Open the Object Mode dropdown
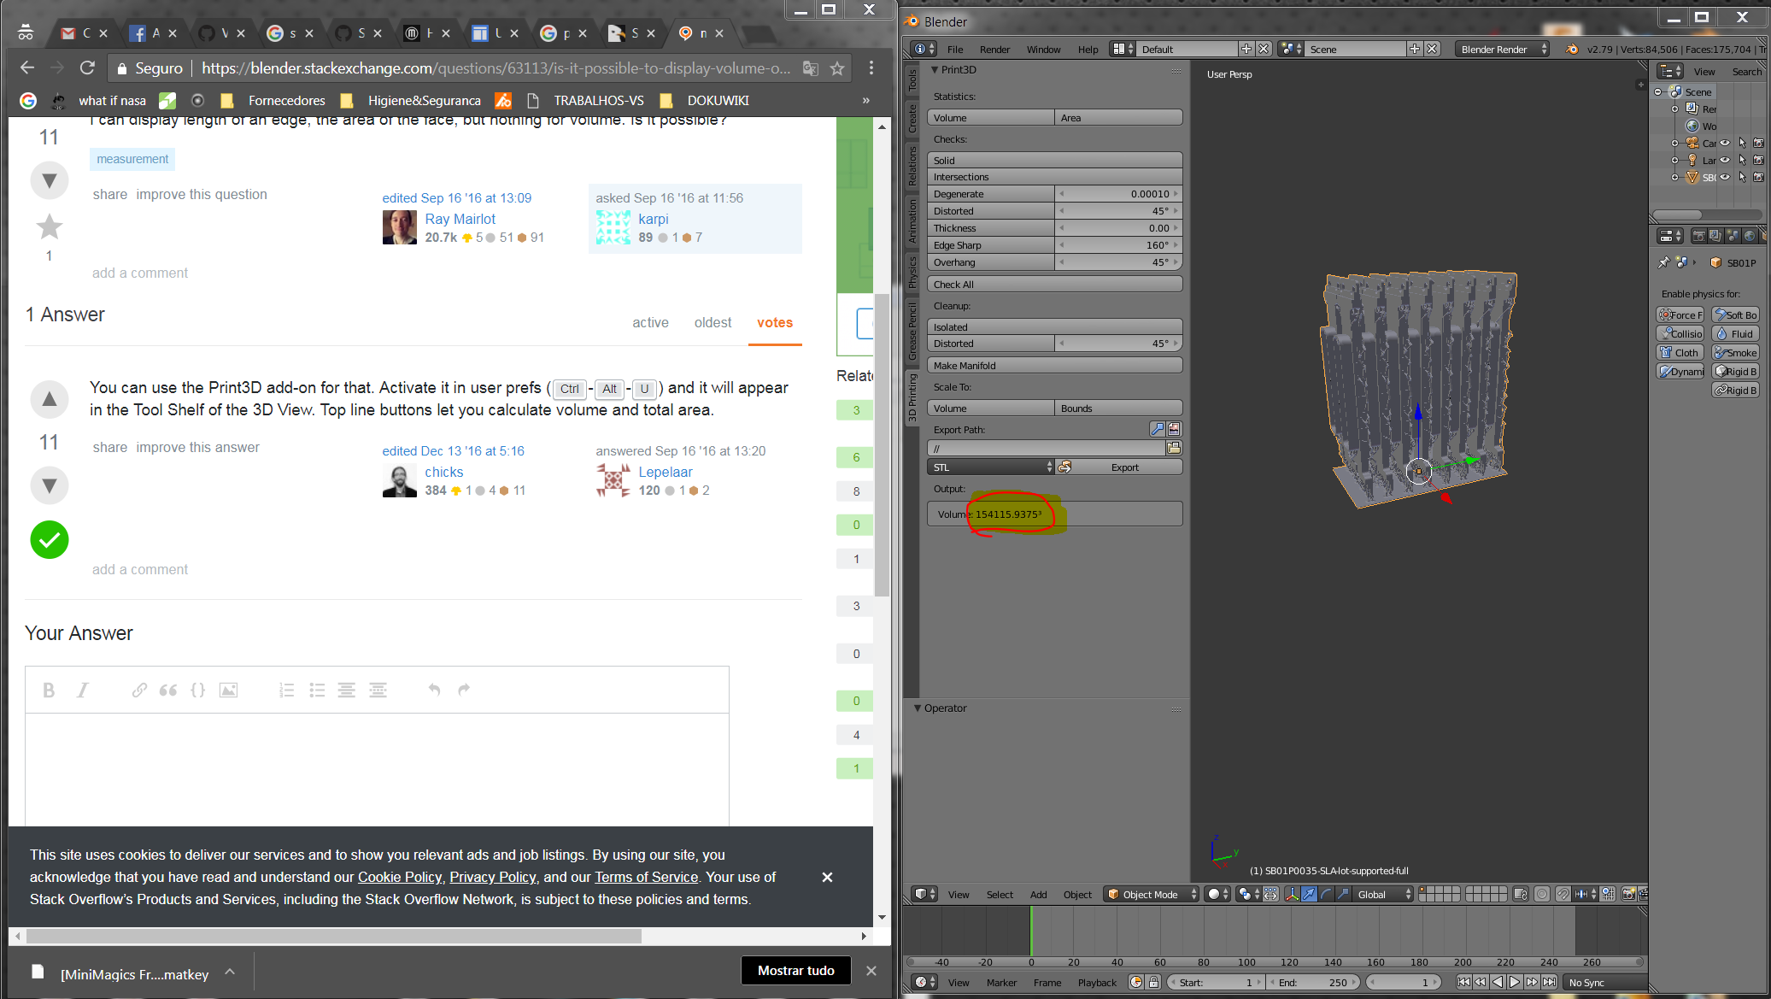 (x=1151, y=894)
